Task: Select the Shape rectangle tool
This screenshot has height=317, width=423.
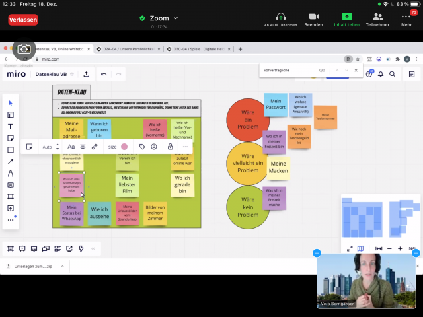Action: 11,150
